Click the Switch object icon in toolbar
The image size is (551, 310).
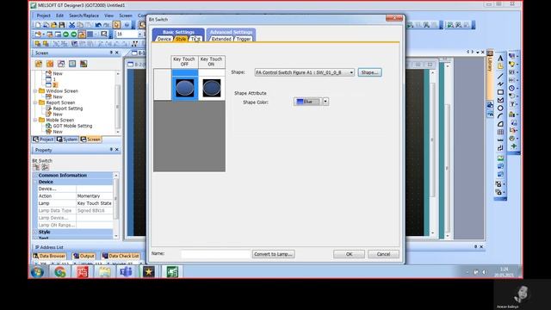512,56
